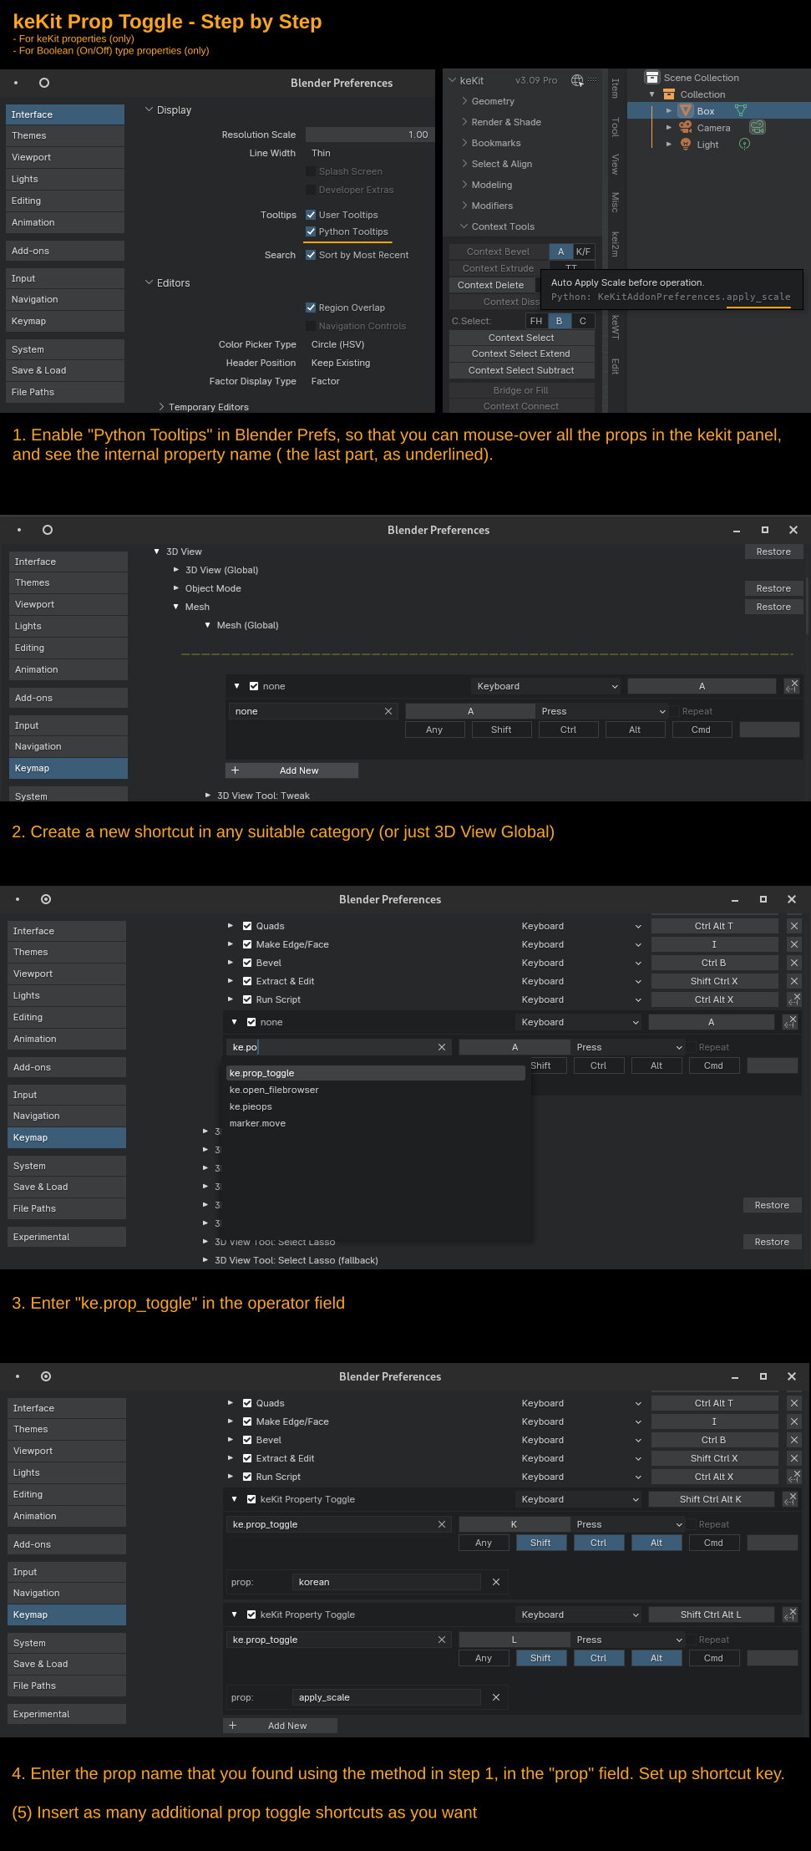Toggle the Region Overlap checkbox
Image resolution: width=811 pixels, height=1851 pixels.
click(311, 308)
